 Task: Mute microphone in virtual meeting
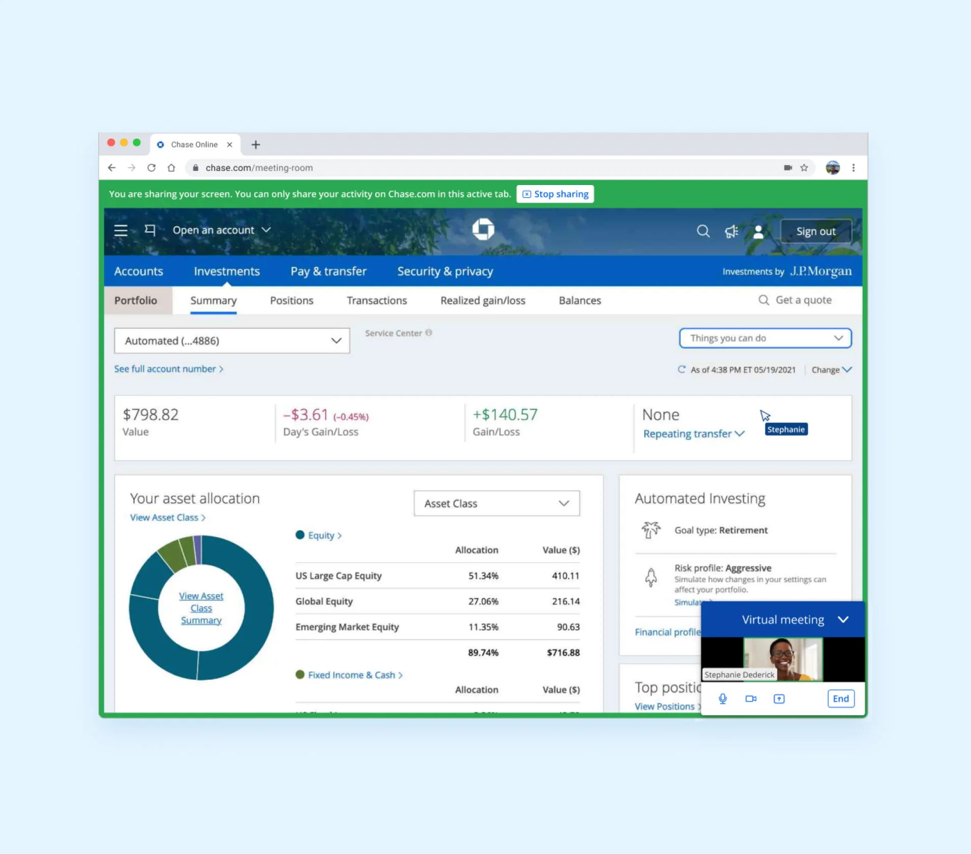[722, 699]
